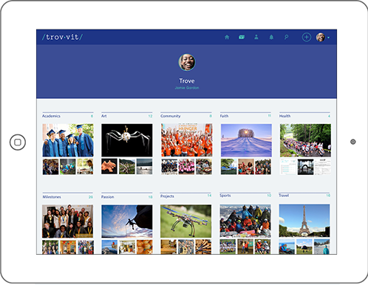
Task: Select the Milestones category heading
Action: point(52,197)
